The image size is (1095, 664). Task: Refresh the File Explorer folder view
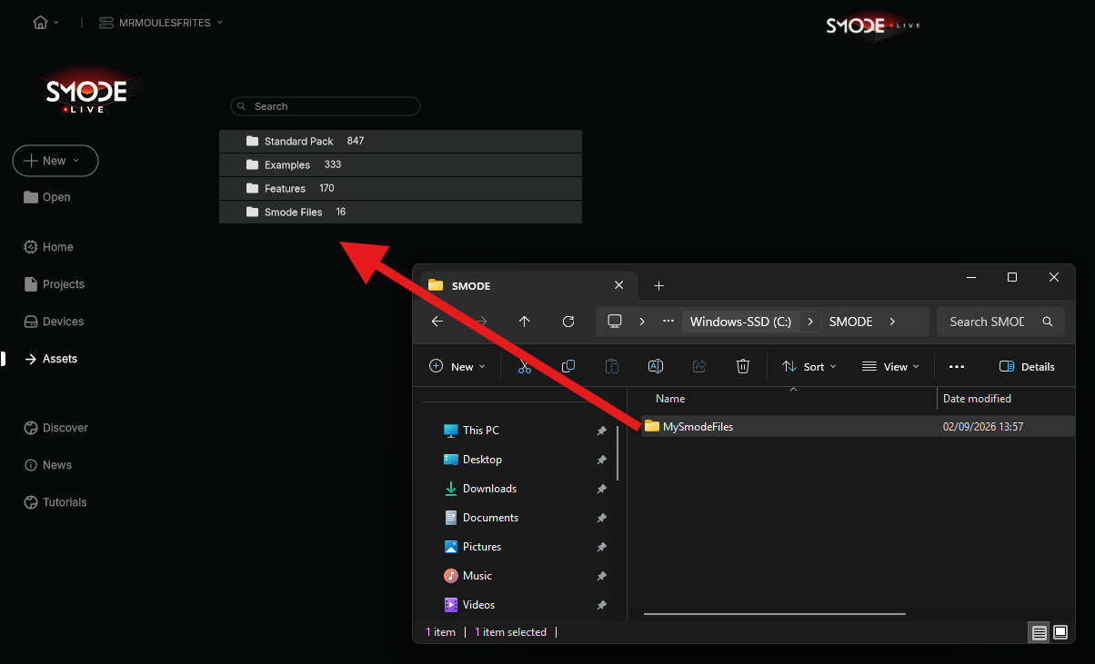coord(568,322)
